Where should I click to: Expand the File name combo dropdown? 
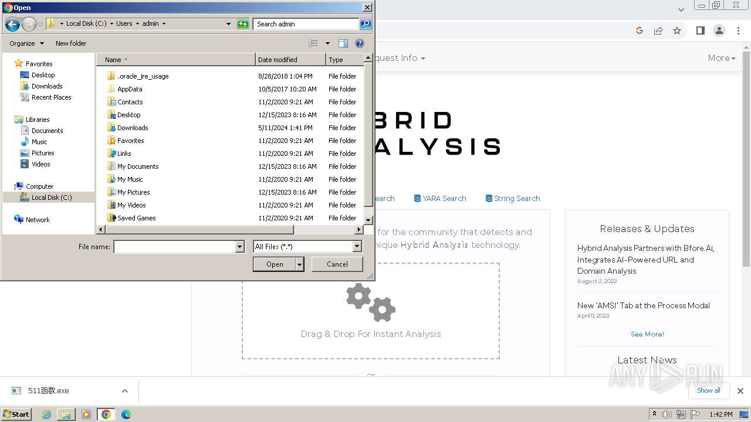click(x=239, y=247)
